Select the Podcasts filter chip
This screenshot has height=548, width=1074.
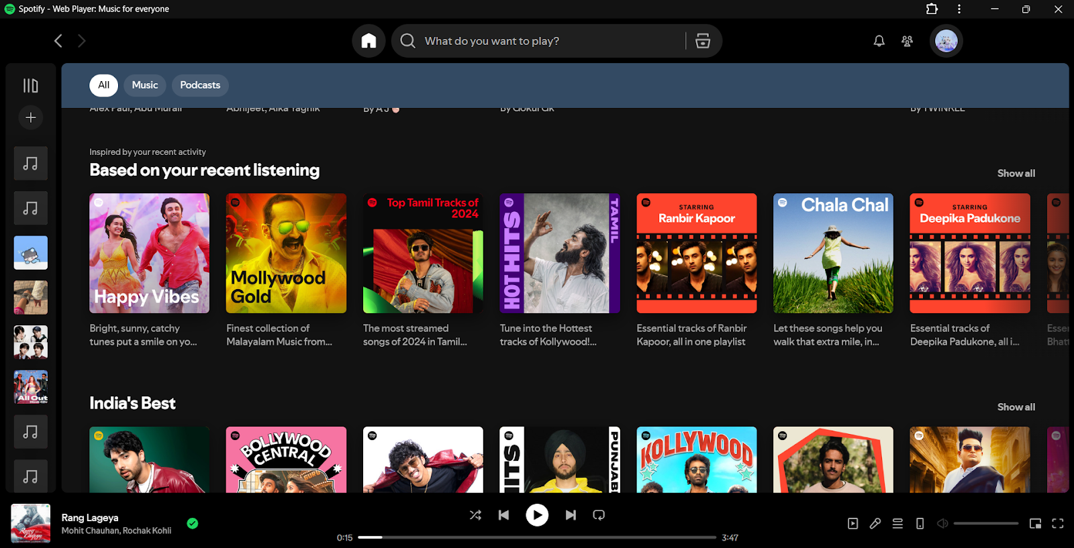pyautogui.click(x=200, y=85)
